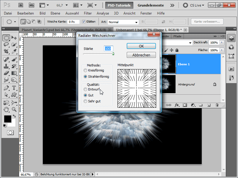Open the Filter menu

(x=88, y=13)
